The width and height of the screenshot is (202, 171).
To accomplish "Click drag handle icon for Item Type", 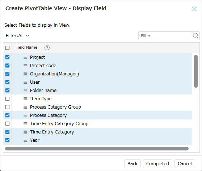I will click(x=25, y=99).
